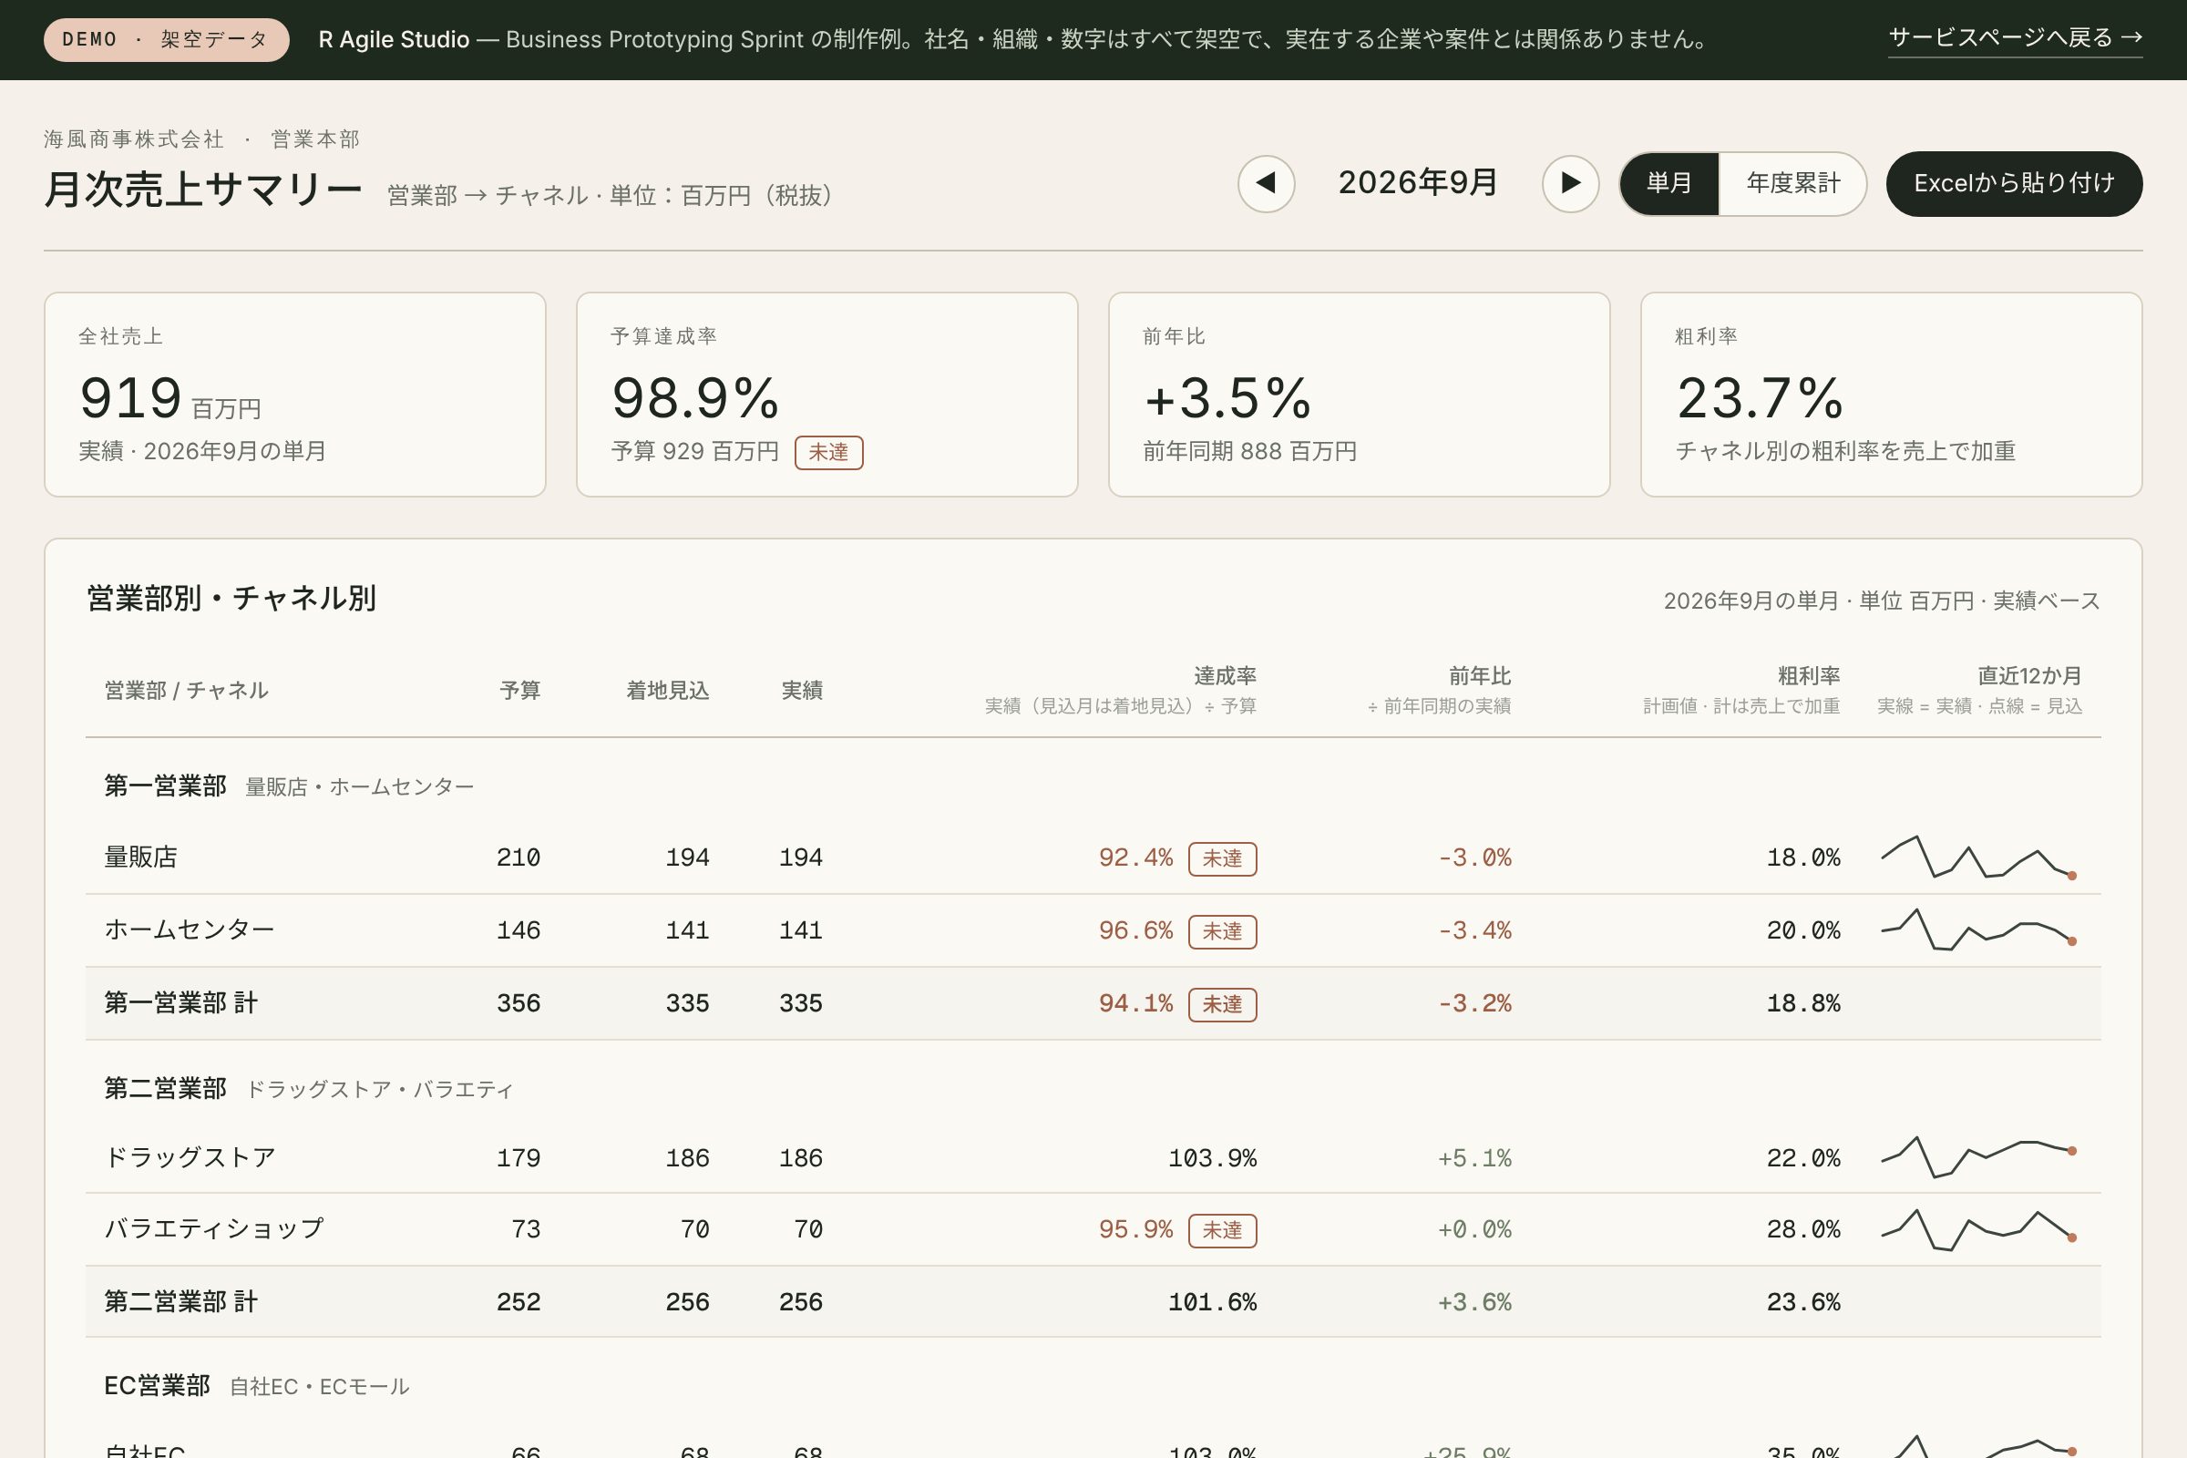This screenshot has width=2187, height=1458.
Task: Select the 第一営業部 group heading
Action: coord(166,786)
